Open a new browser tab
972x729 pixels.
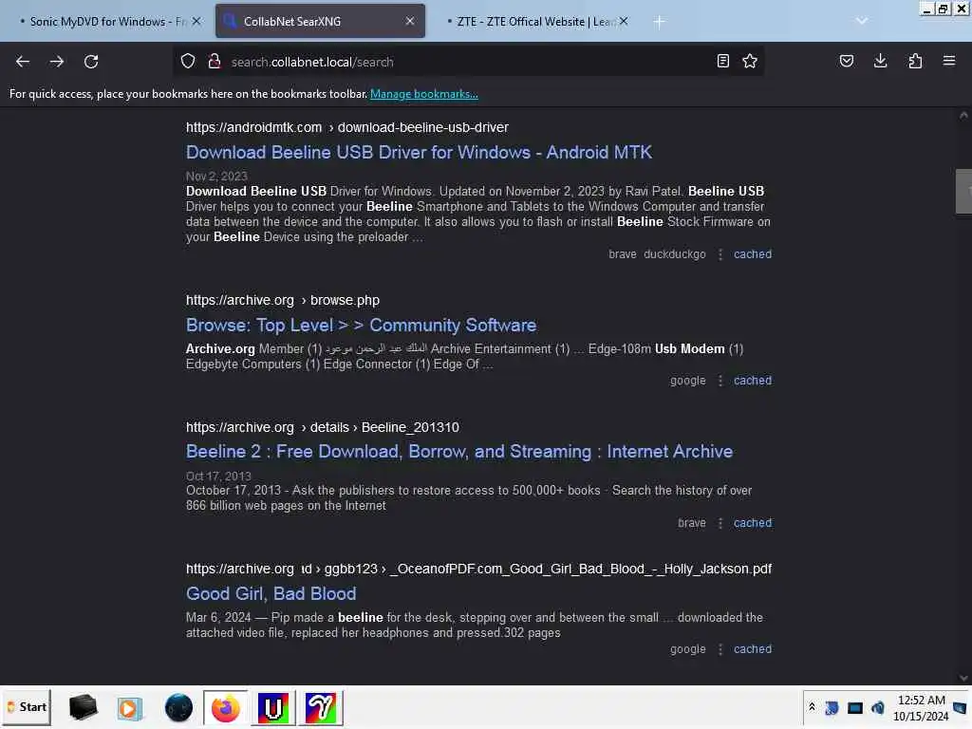[659, 22]
